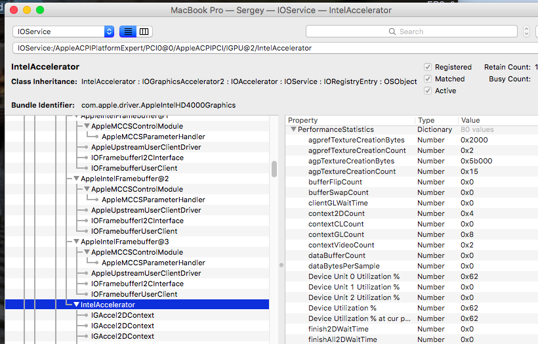Click the bundle identifier com.apple.driver.AppleIntelHD4000Graphics
The width and height of the screenshot is (538, 344).
(x=158, y=105)
